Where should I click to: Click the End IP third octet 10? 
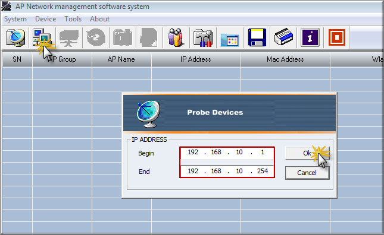[239, 171]
